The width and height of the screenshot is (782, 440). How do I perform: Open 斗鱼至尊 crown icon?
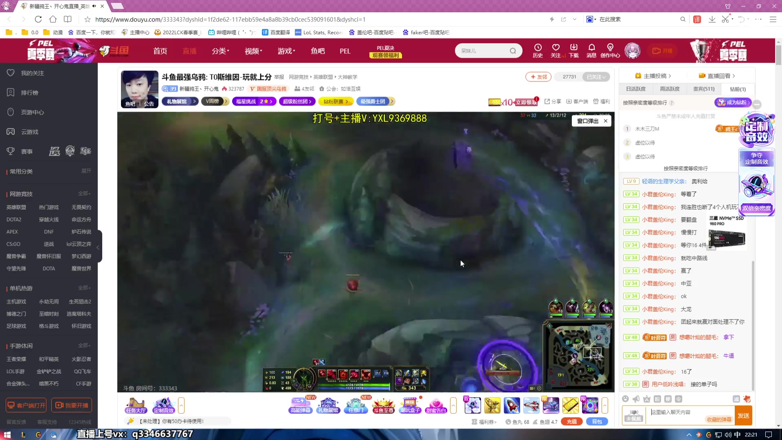coord(383,405)
